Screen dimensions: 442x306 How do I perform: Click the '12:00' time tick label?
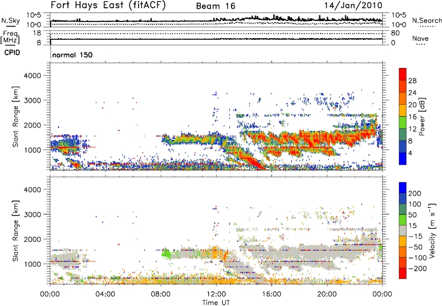tap(216, 294)
